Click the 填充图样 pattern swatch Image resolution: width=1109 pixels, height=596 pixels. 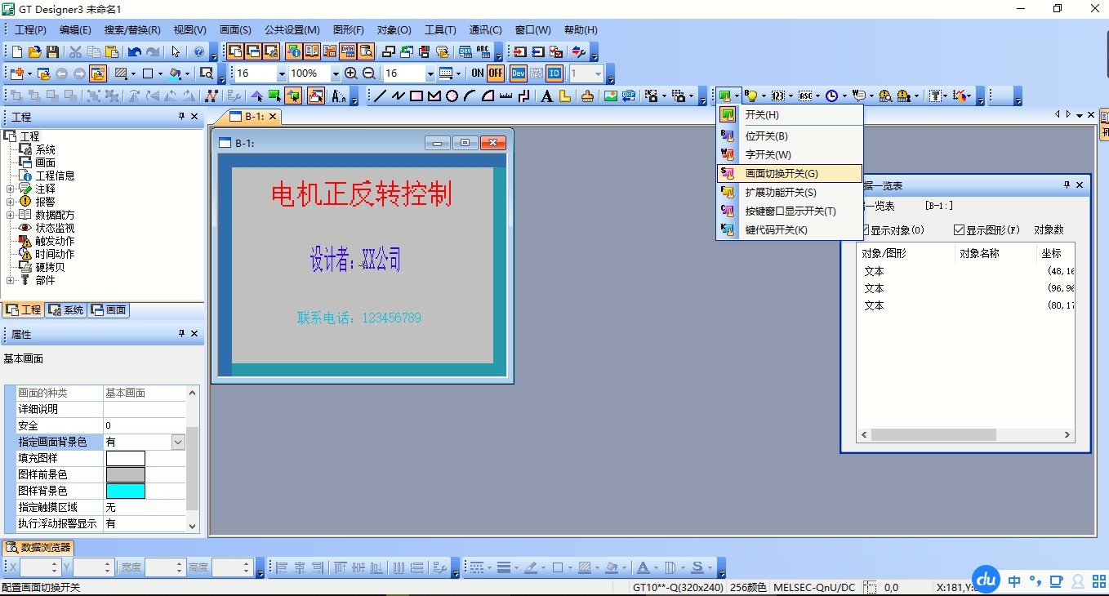coord(126,458)
